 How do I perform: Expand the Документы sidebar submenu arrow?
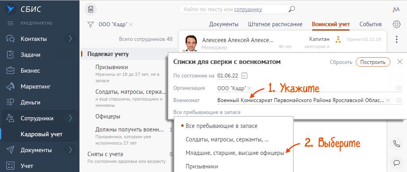[x=70, y=150]
